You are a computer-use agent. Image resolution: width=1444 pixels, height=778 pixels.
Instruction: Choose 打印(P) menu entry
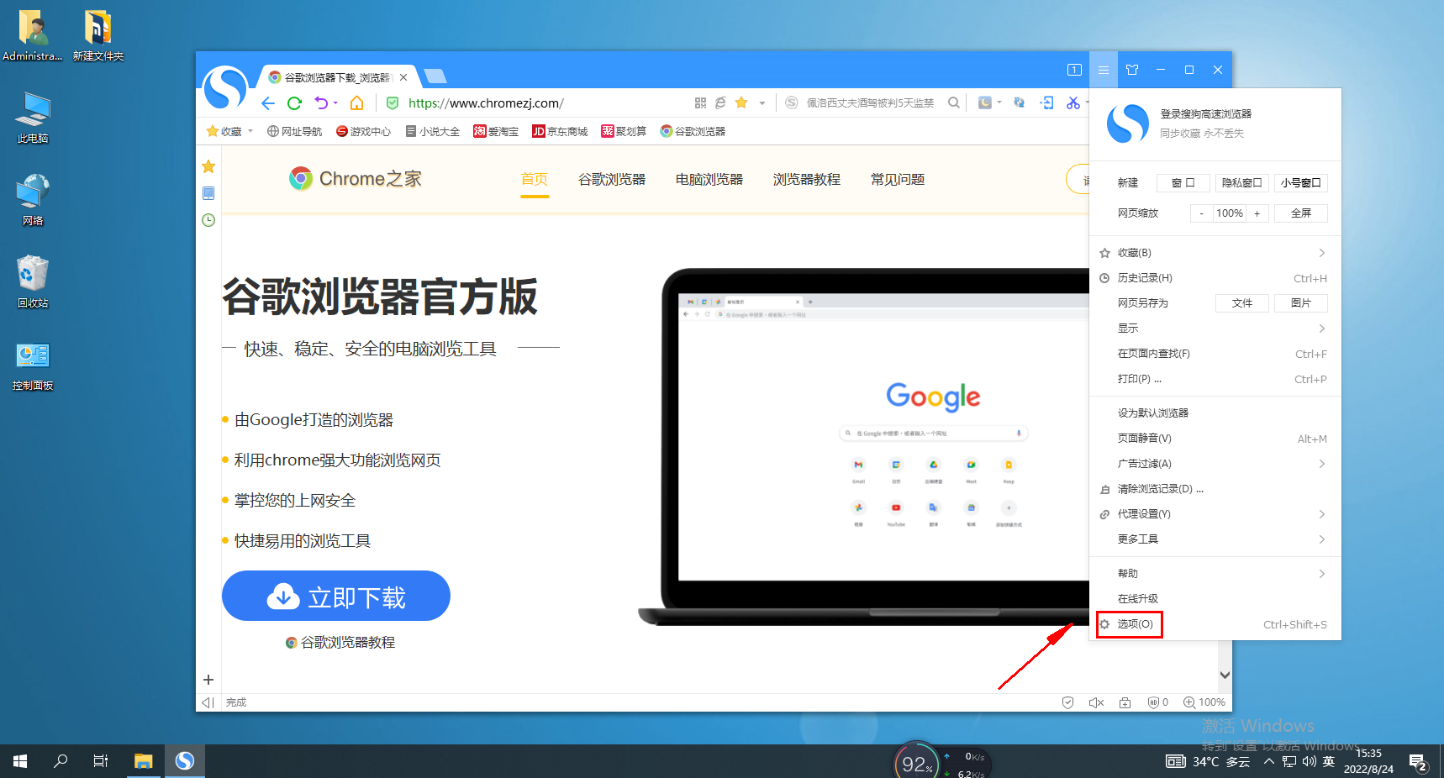pyautogui.click(x=1215, y=379)
